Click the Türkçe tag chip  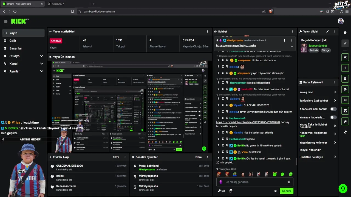(325, 50)
